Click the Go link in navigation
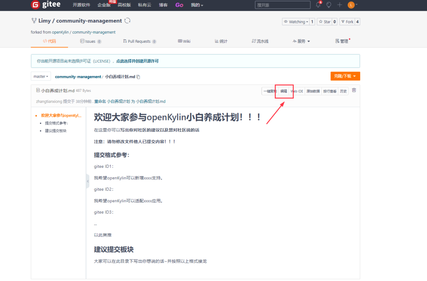Image resolution: width=427 pixels, height=281 pixels. click(179, 5)
